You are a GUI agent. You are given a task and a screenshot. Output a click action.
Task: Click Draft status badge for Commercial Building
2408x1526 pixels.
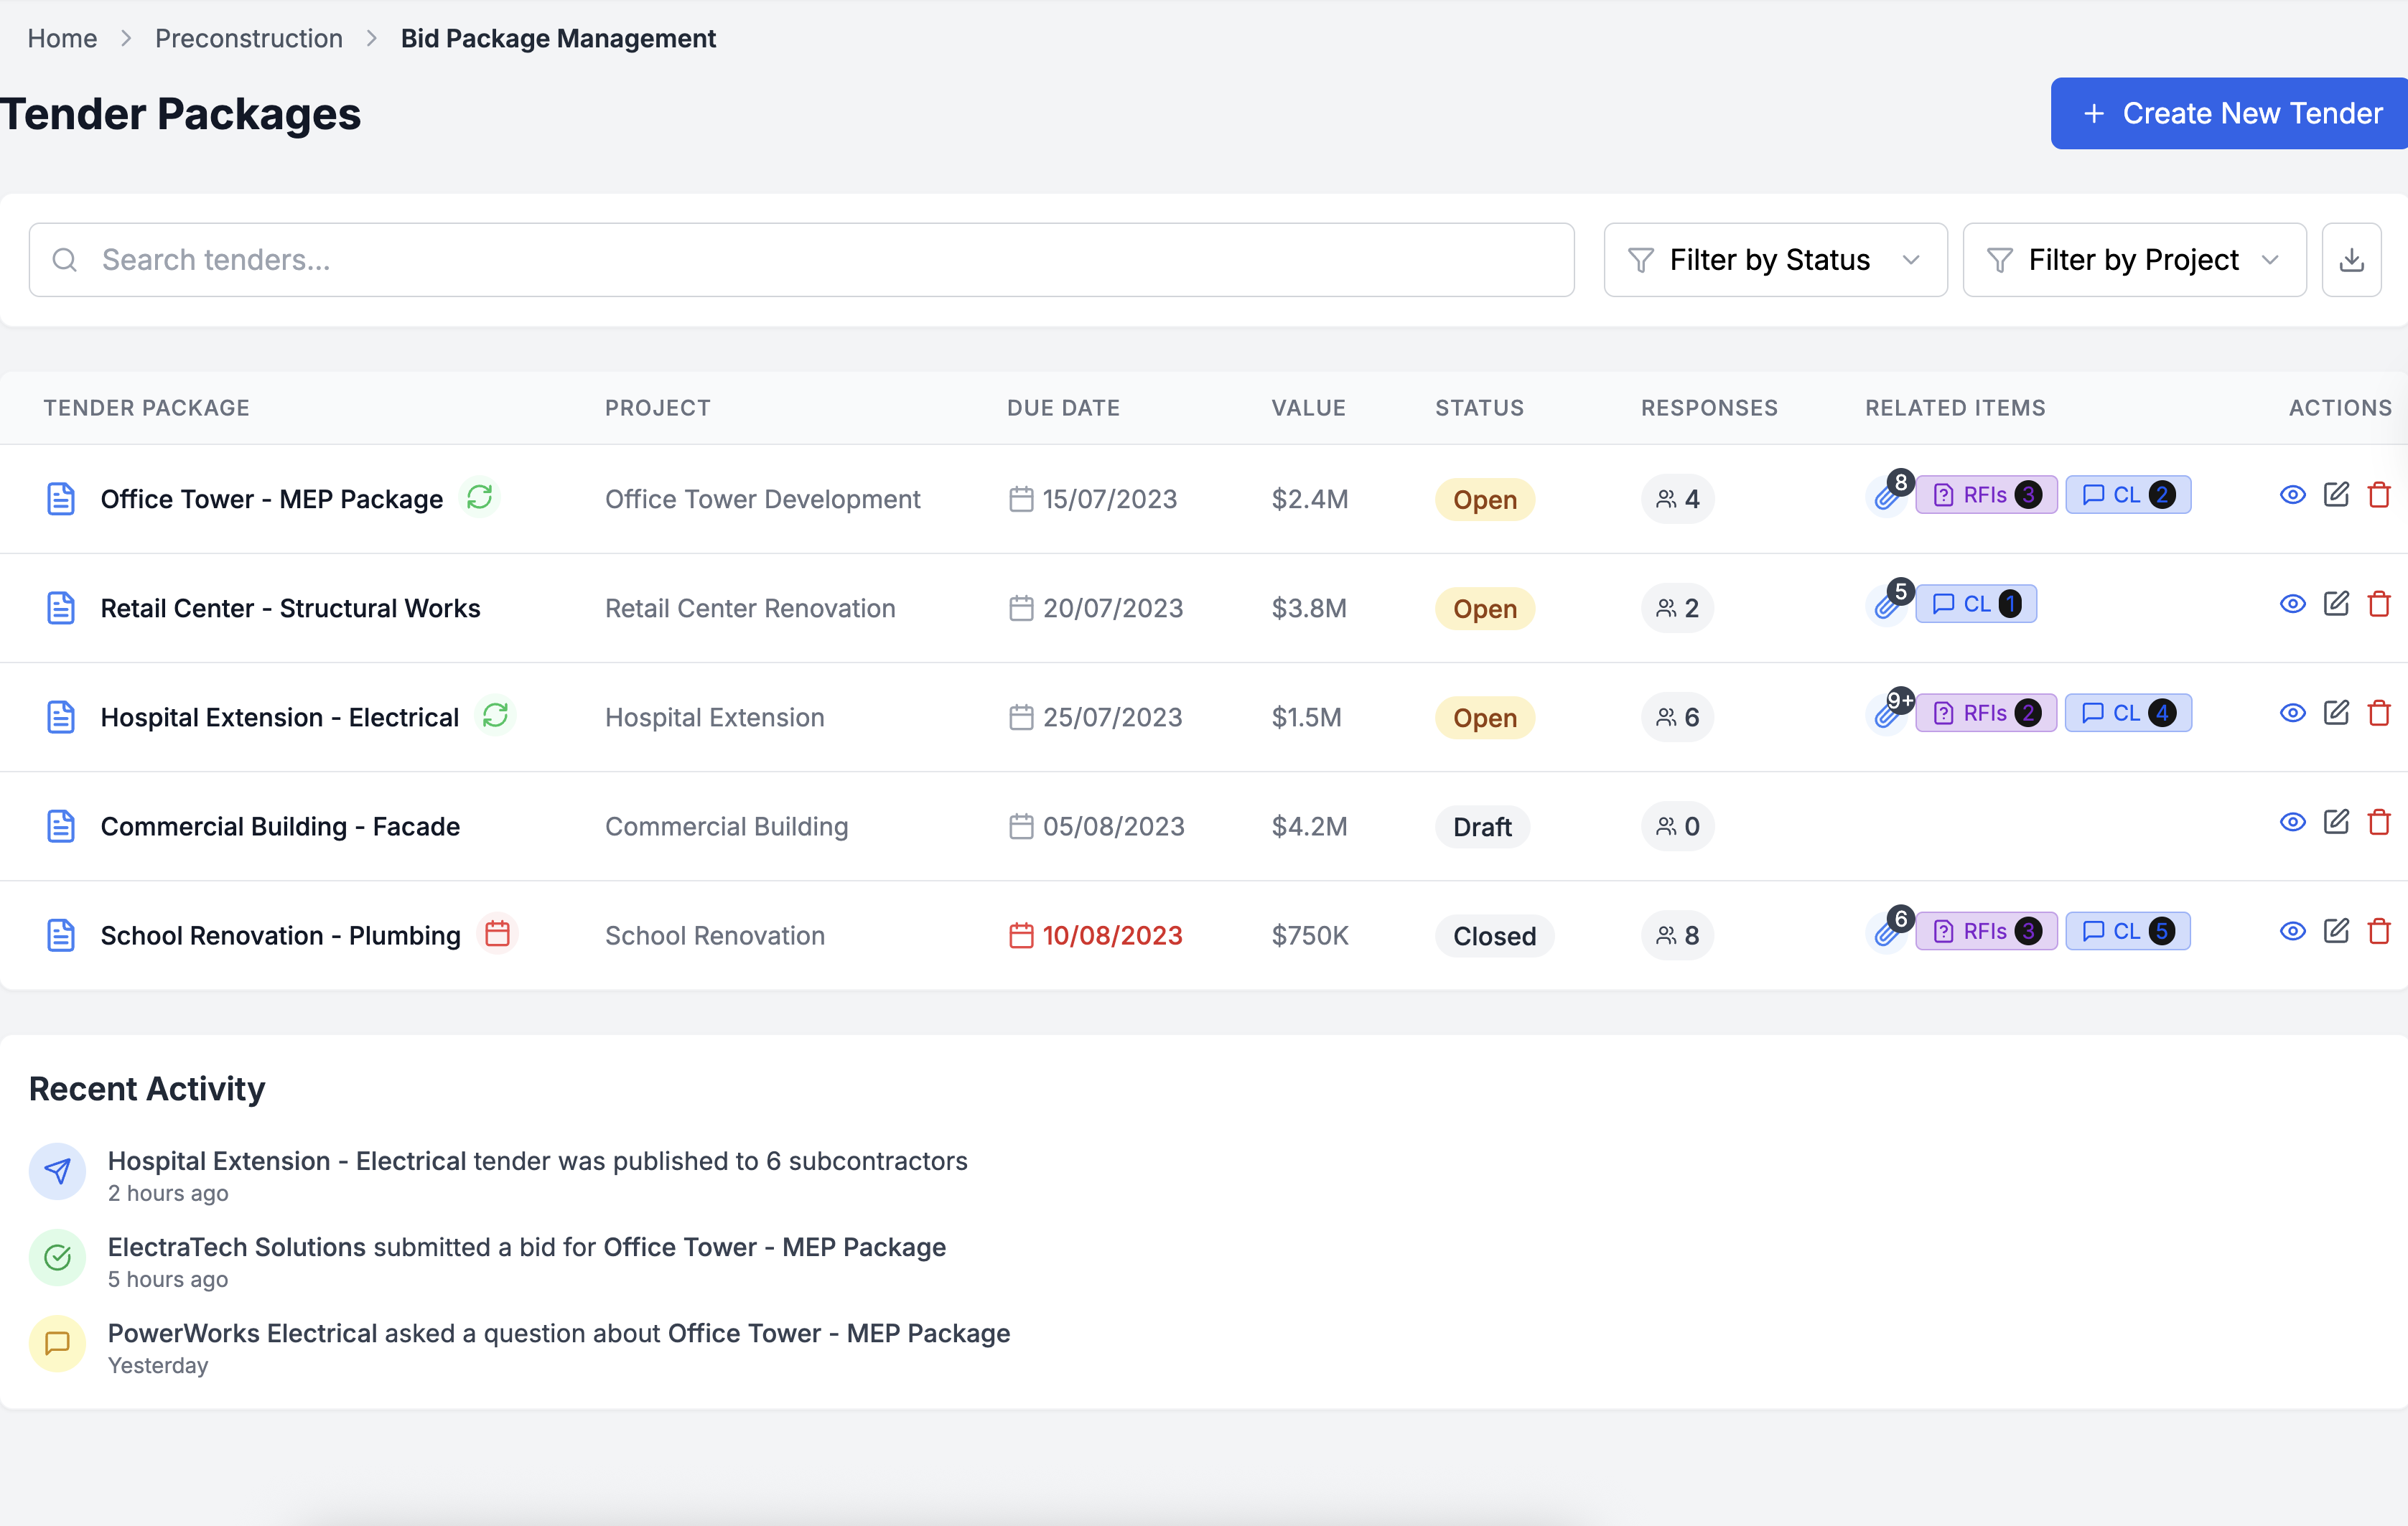[1482, 827]
